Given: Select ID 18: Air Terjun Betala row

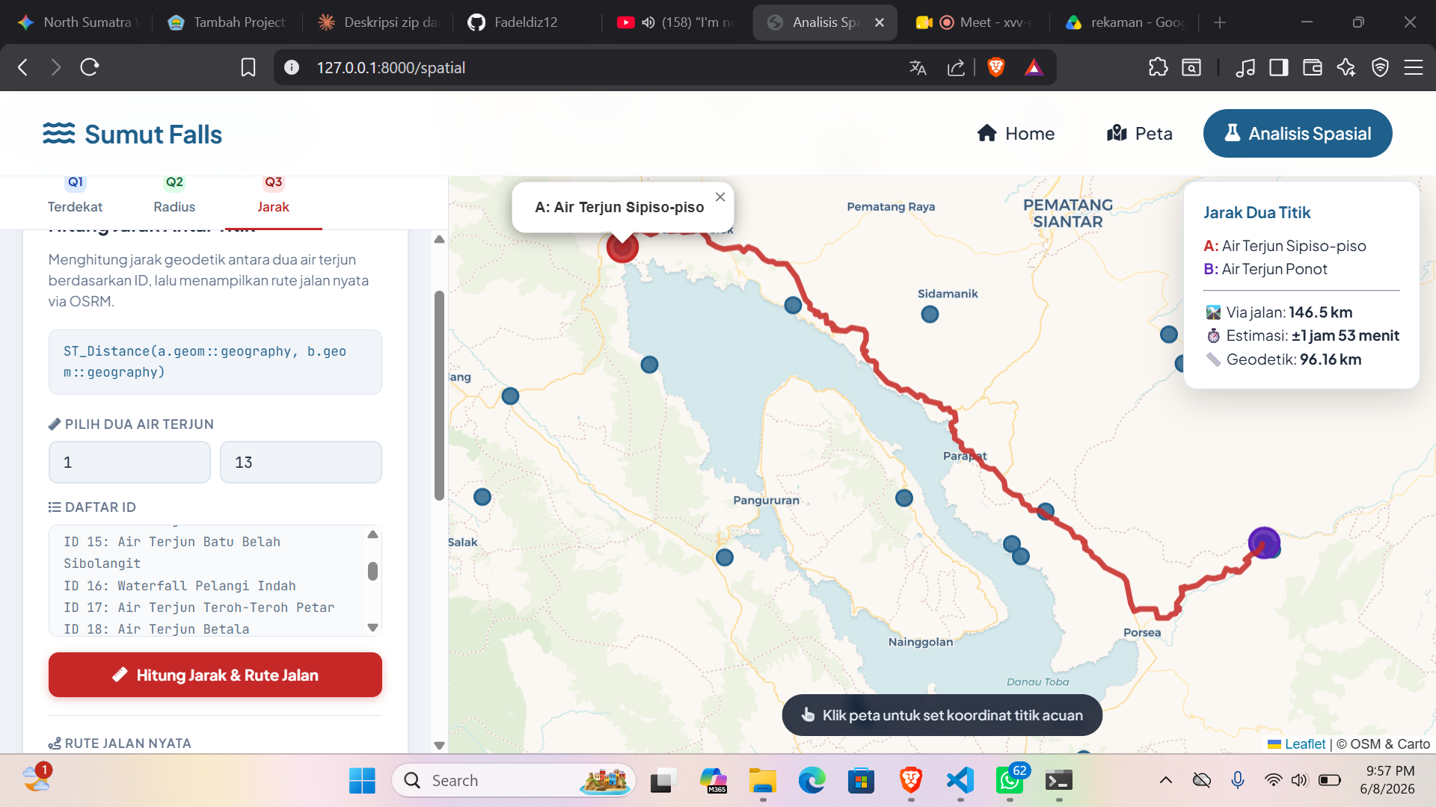Looking at the screenshot, I should point(156,629).
